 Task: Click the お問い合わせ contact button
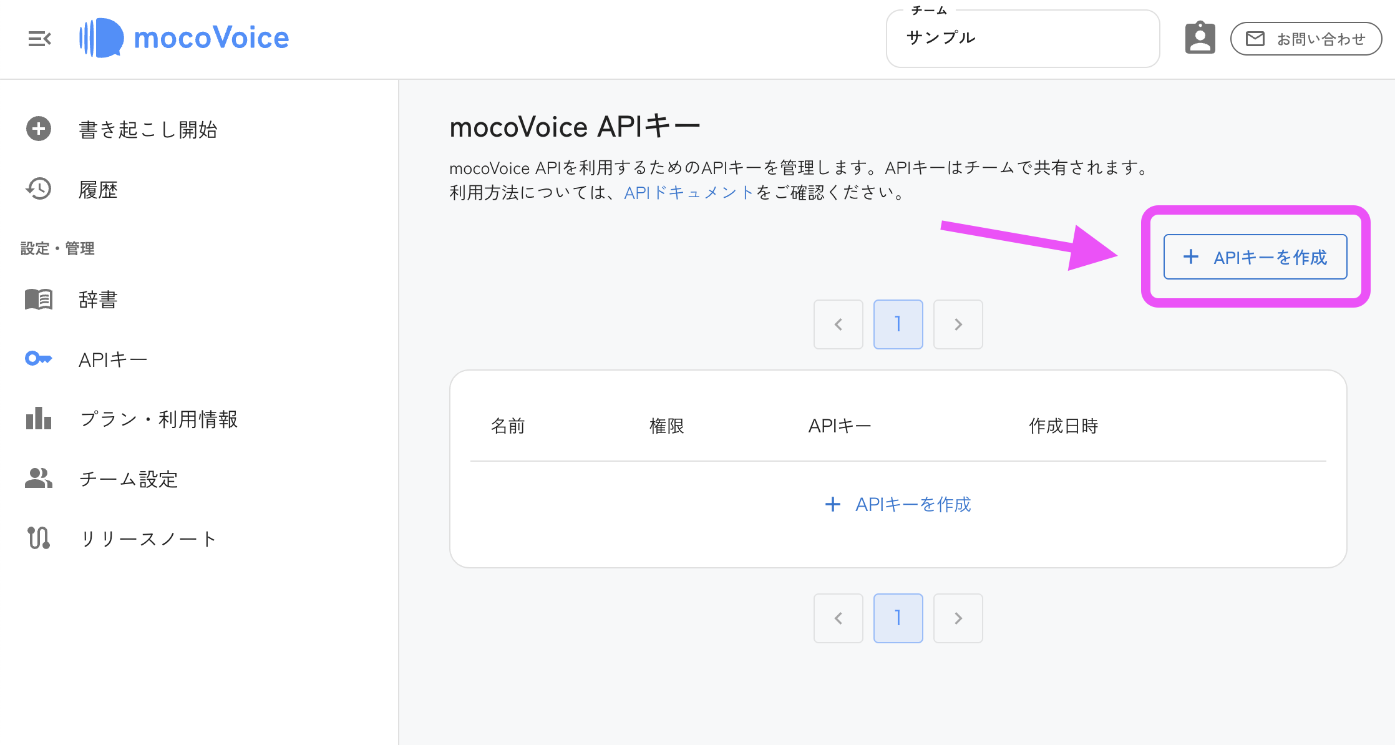1306,39
